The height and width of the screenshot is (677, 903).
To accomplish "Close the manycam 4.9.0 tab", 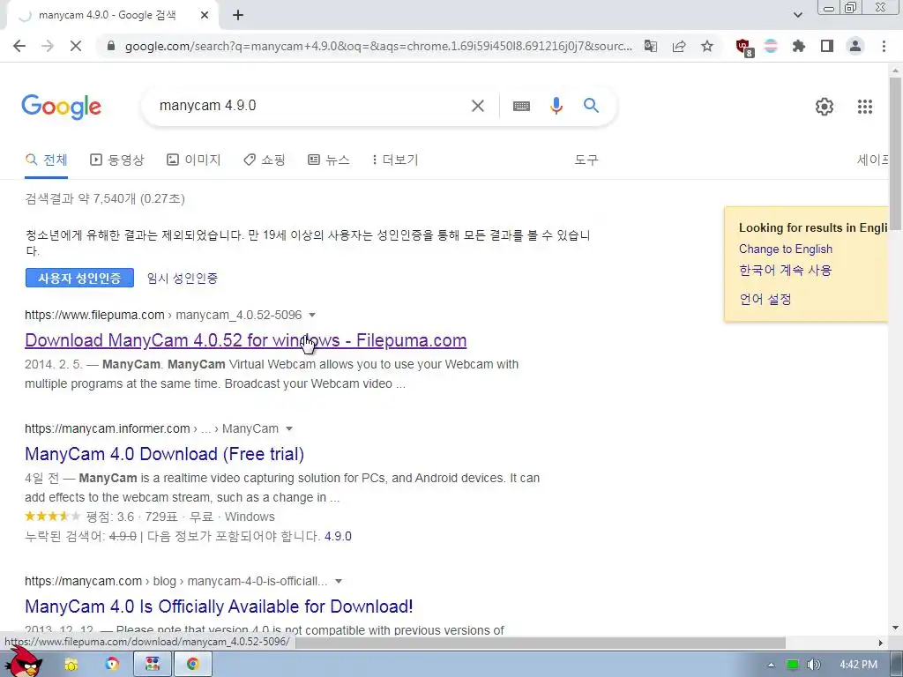I will (205, 15).
